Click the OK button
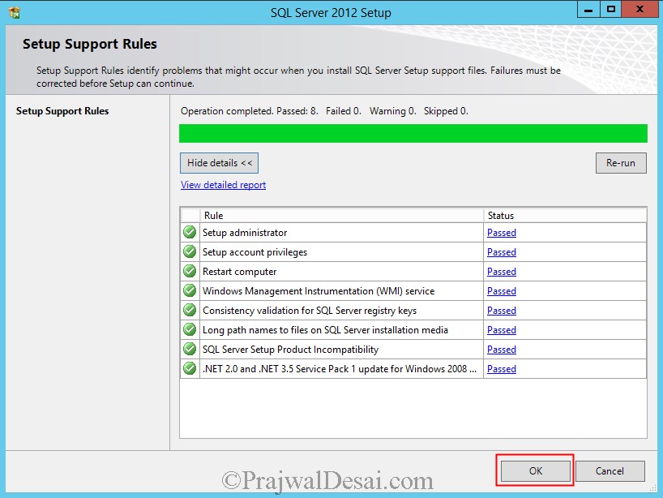 point(535,471)
